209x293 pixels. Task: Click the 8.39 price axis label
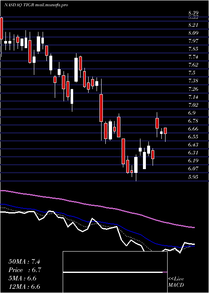(193, 13)
